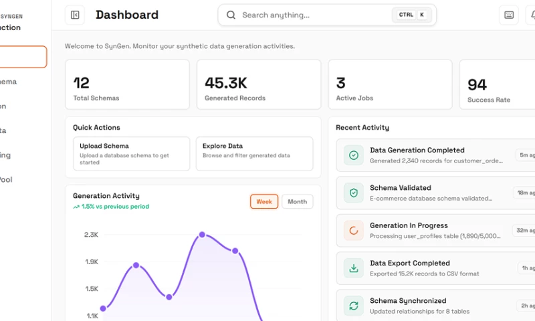Open the Generated Records stat card
535x321 pixels.
[x=259, y=85]
